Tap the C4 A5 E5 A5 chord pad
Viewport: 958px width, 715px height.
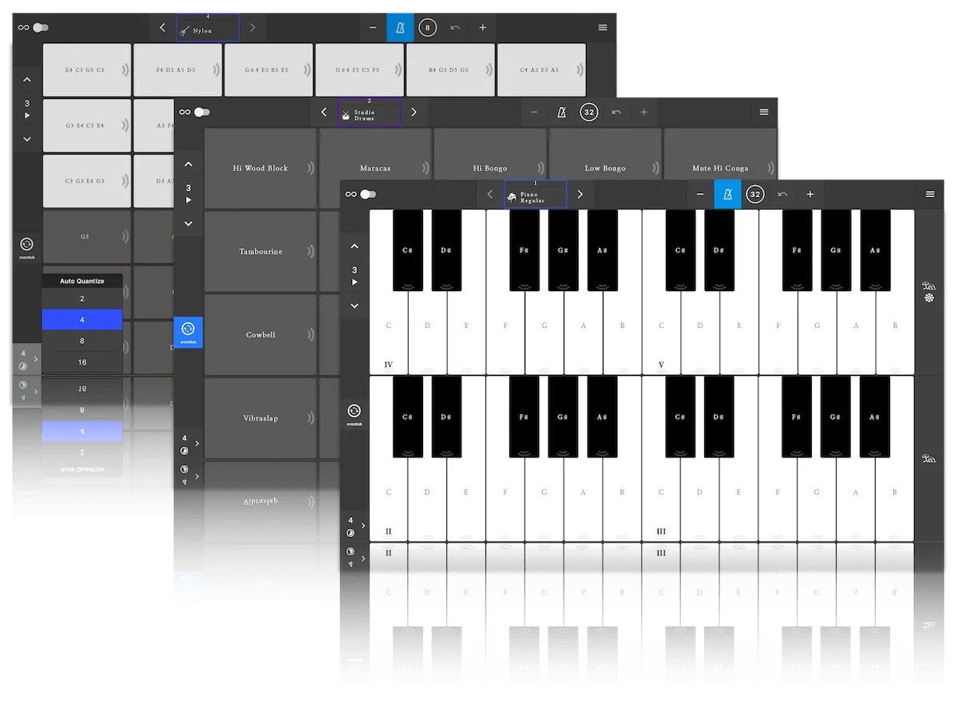click(x=540, y=70)
